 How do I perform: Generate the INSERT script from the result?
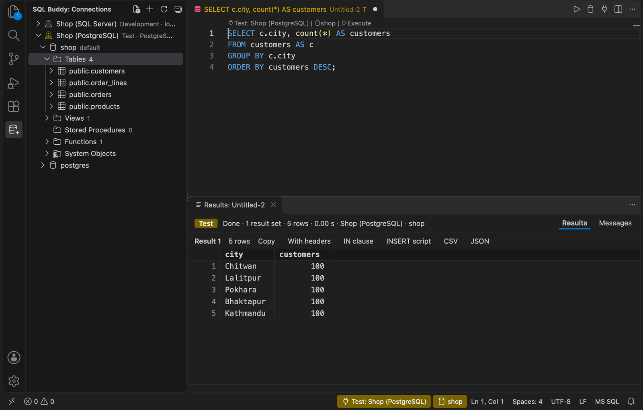pos(408,241)
